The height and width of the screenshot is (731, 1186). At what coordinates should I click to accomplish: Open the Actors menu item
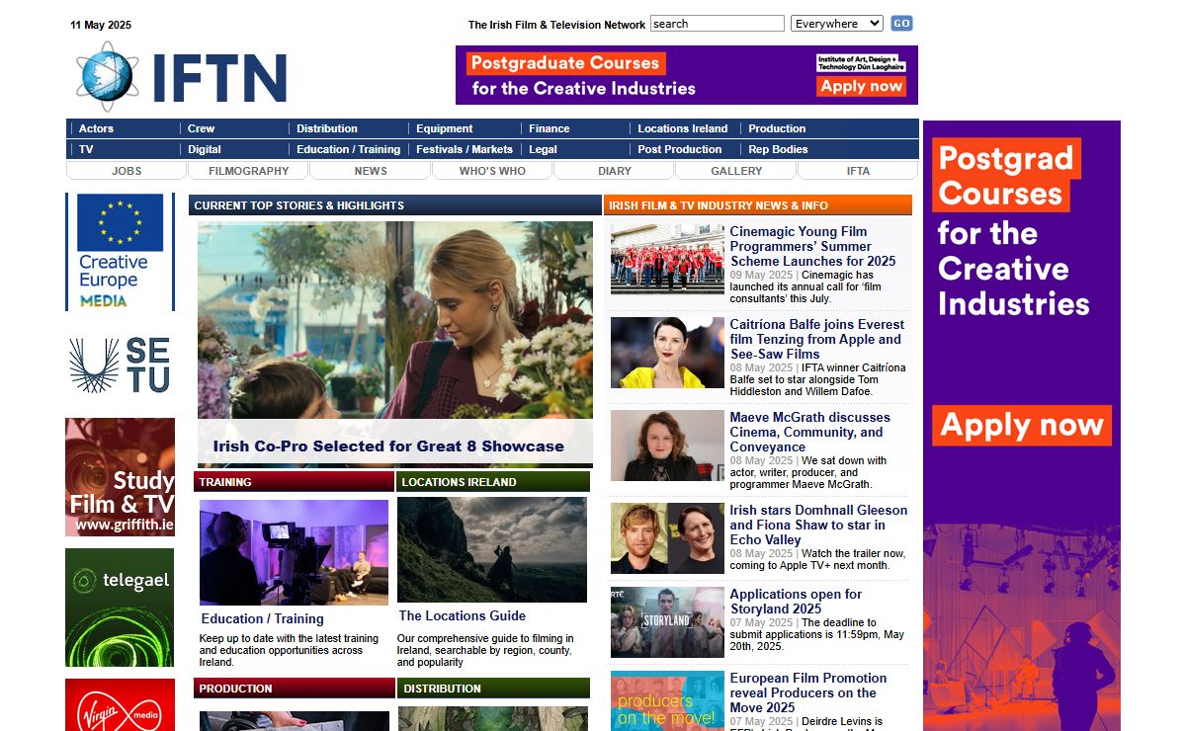coord(96,128)
